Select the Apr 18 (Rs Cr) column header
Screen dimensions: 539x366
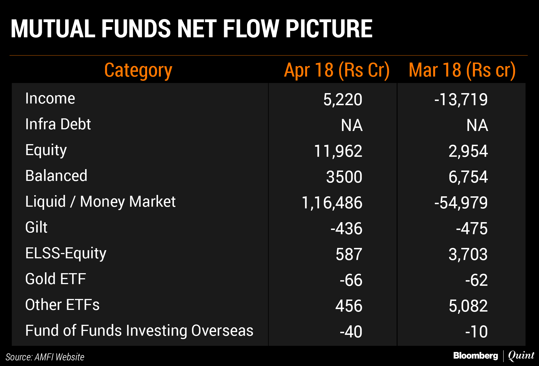(x=337, y=70)
